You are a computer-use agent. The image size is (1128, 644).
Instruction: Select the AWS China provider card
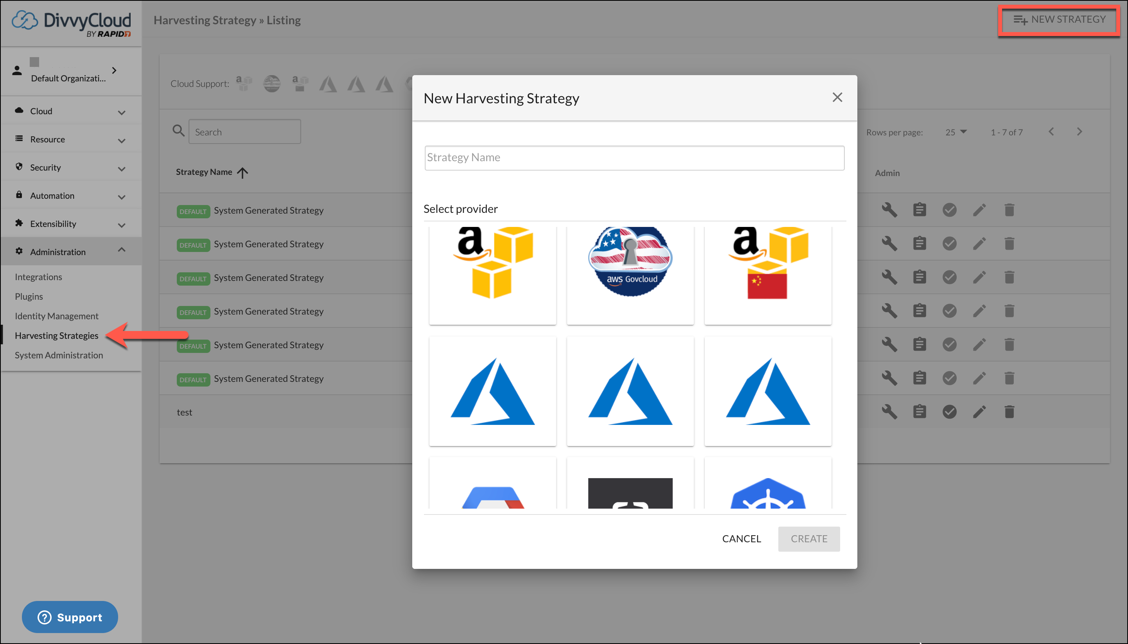pos(768,275)
